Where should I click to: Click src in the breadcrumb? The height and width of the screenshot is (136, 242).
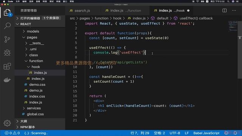[72, 18]
